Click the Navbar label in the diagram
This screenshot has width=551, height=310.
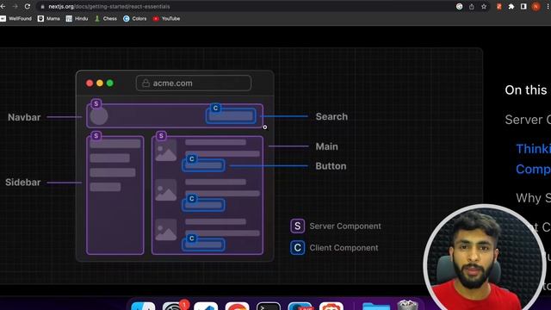point(24,117)
